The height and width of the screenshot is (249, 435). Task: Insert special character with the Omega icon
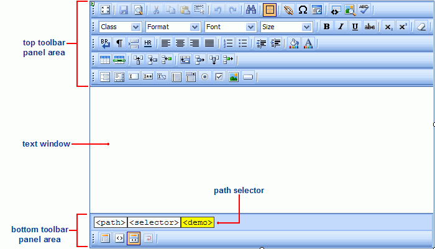tap(303, 10)
